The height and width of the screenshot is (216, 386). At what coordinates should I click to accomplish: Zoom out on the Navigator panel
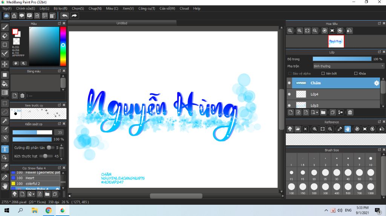pyautogui.click(x=315, y=31)
